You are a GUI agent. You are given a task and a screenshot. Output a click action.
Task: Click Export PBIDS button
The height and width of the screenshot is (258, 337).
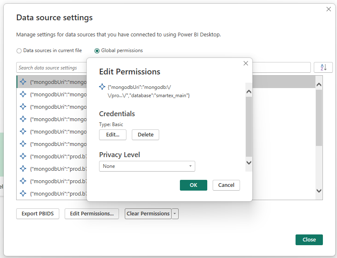point(38,214)
